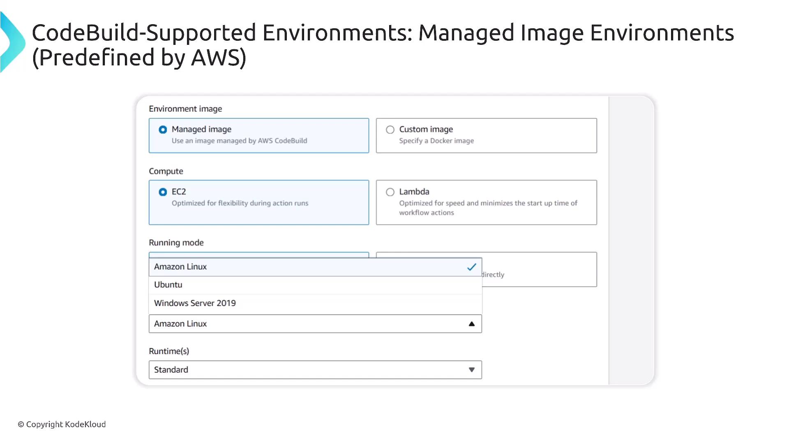The height and width of the screenshot is (444, 789).
Task: Click the Runtime(s) field label
Action: 169,351
